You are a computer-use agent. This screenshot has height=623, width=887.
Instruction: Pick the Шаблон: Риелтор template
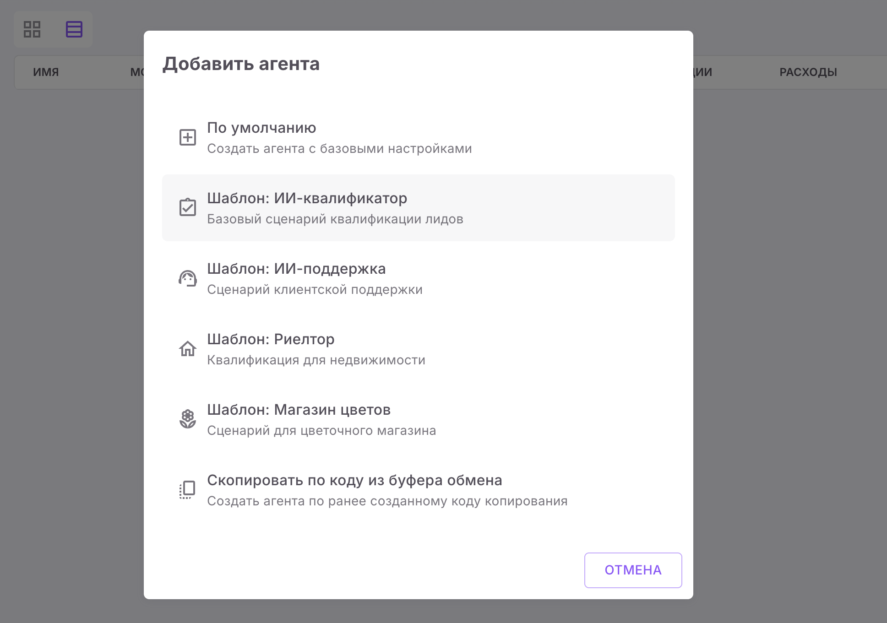(271, 339)
